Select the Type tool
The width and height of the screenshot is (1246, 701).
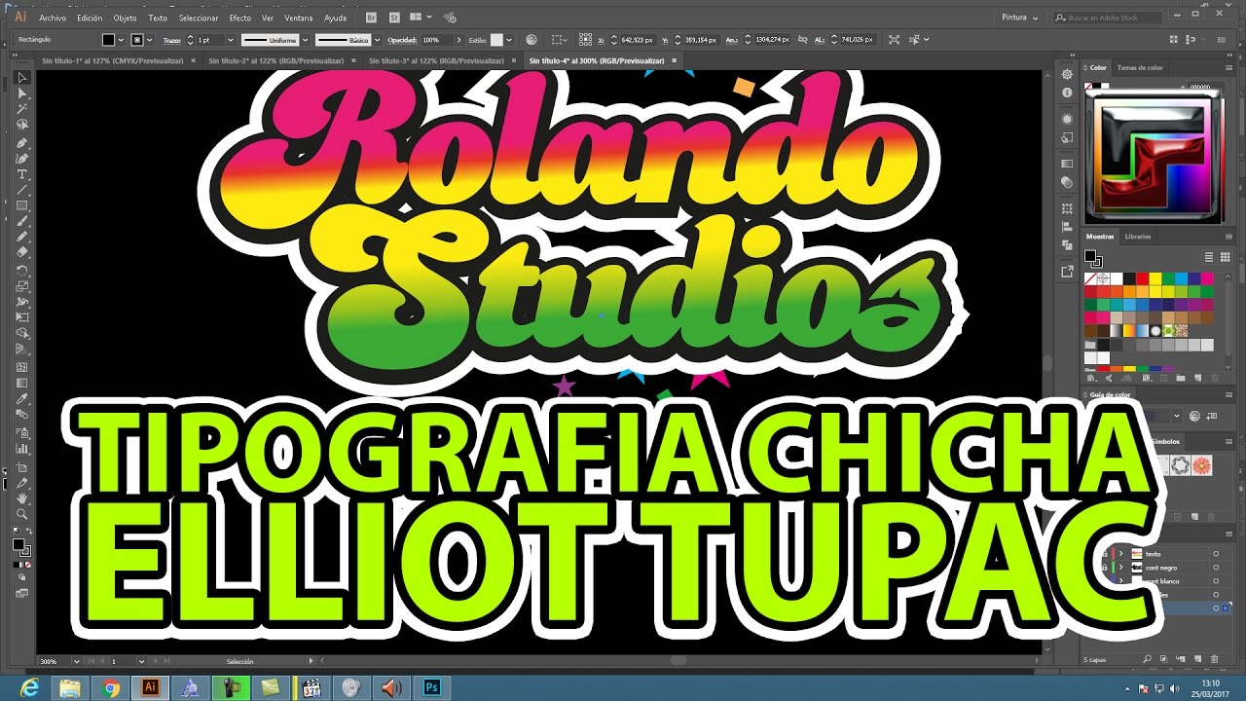click(x=21, y=174)
